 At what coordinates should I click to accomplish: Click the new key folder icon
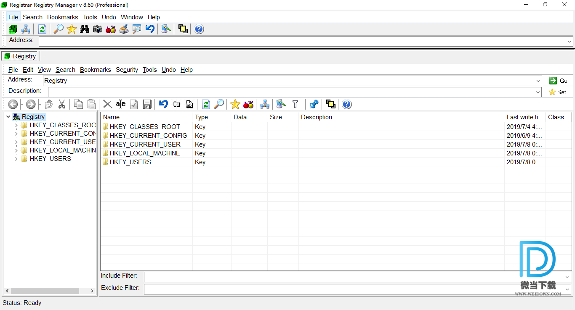point(177,104)
